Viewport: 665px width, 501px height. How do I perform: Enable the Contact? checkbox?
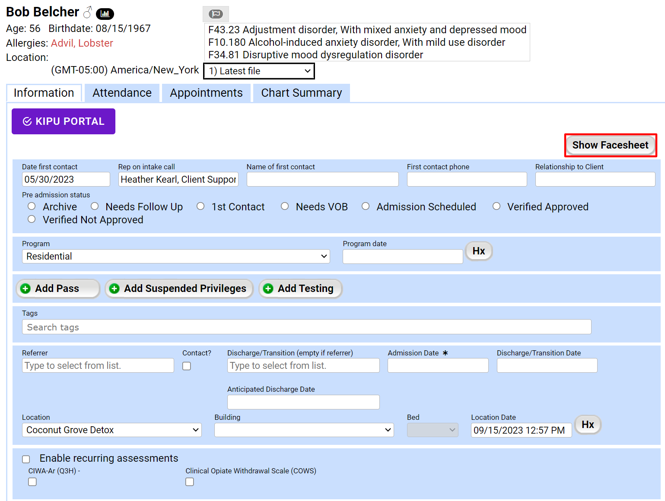(186, 366)
